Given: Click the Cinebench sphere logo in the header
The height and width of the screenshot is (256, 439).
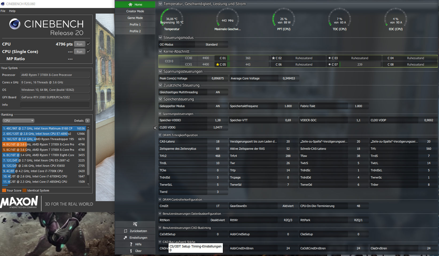Looking at the screenshot, I should pos(15,24).
